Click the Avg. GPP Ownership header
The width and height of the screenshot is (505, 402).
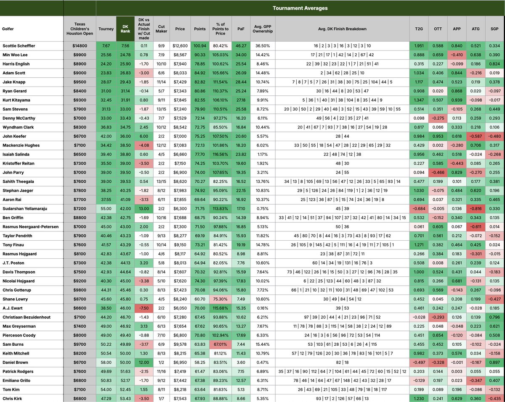coord(263,29)
